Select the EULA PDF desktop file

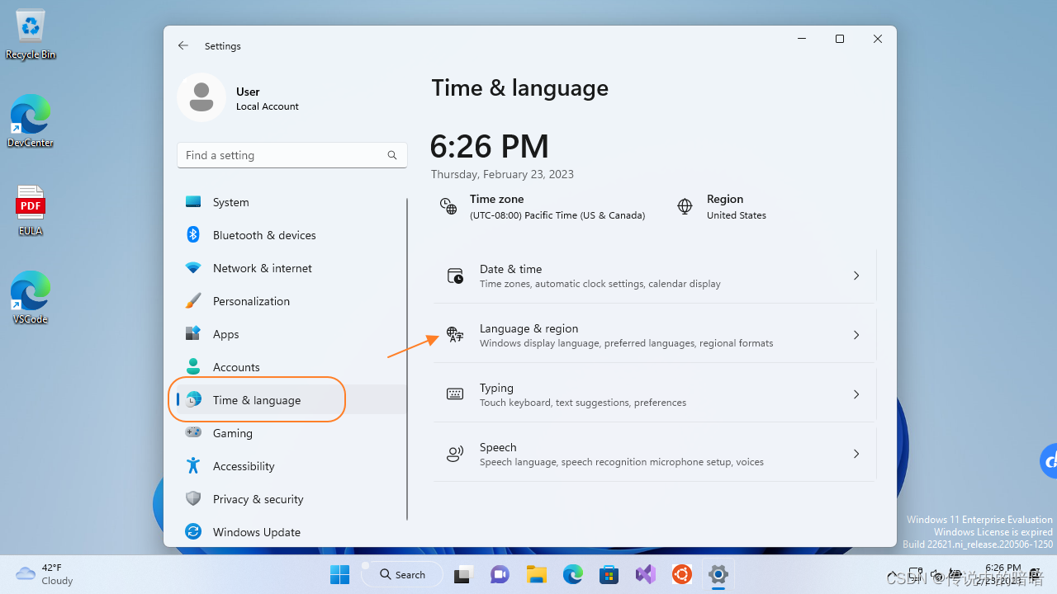(x=31, y=210)
